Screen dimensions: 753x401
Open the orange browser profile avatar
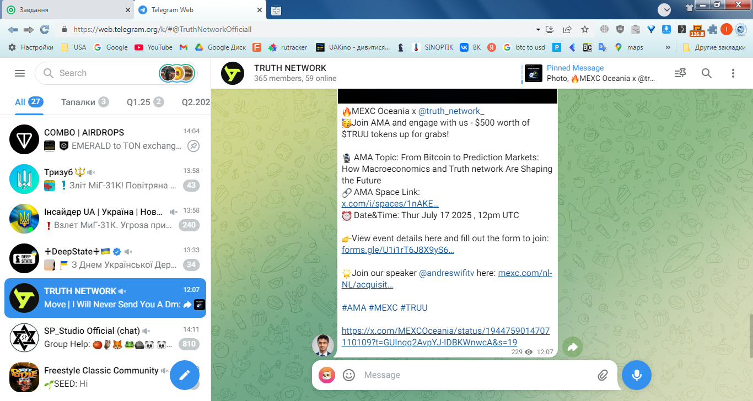coord(727,30)
